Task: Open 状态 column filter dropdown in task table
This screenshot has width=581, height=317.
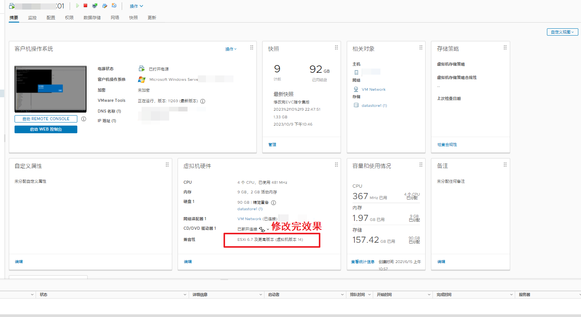Action: [x=185, y=295]
